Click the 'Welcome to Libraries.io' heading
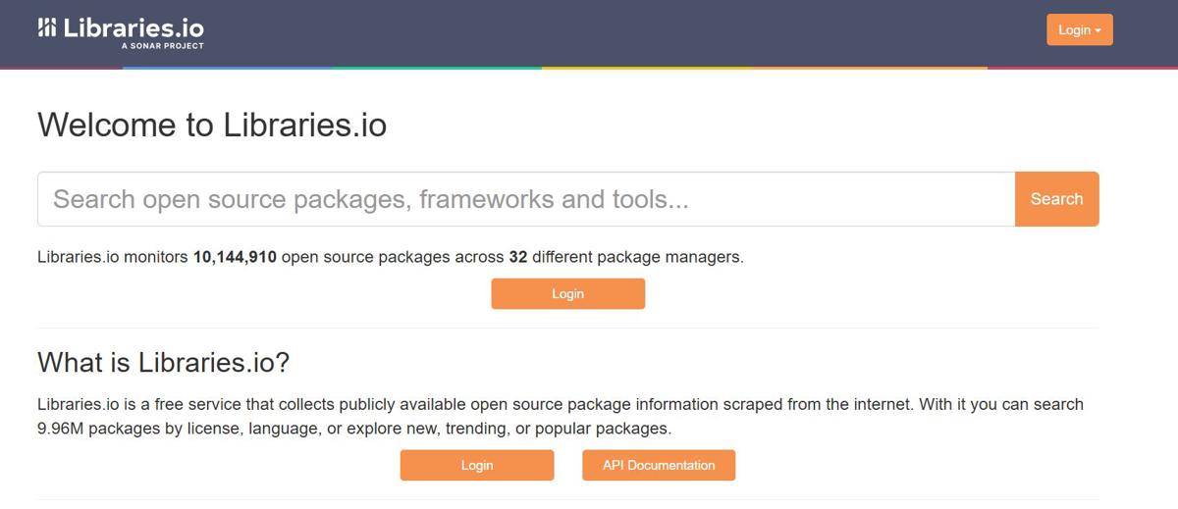This screenshot has height=509, width=1178. (212, 126)
